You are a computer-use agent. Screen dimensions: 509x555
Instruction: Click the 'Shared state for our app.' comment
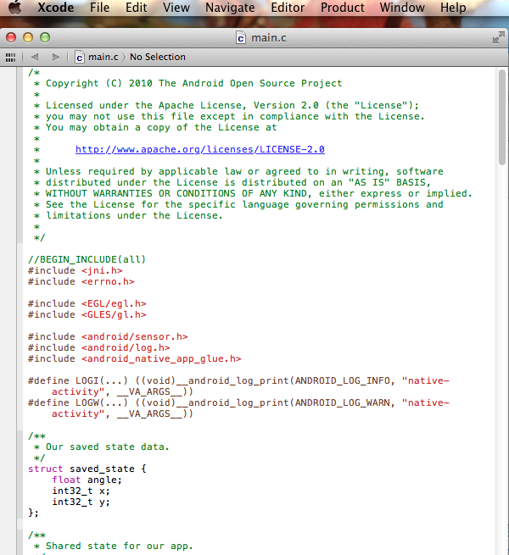(114, 546)
